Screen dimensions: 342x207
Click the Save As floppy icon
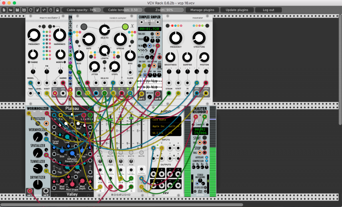click(x=24, y=10)
